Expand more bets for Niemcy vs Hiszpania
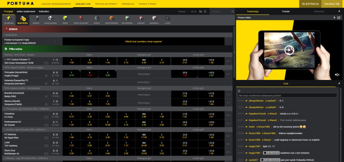344x162 pixels. pos(229,103)
